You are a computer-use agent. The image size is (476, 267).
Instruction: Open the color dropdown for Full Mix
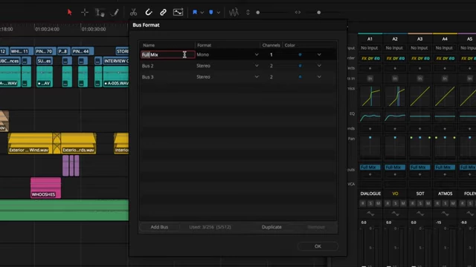(319, 54)
